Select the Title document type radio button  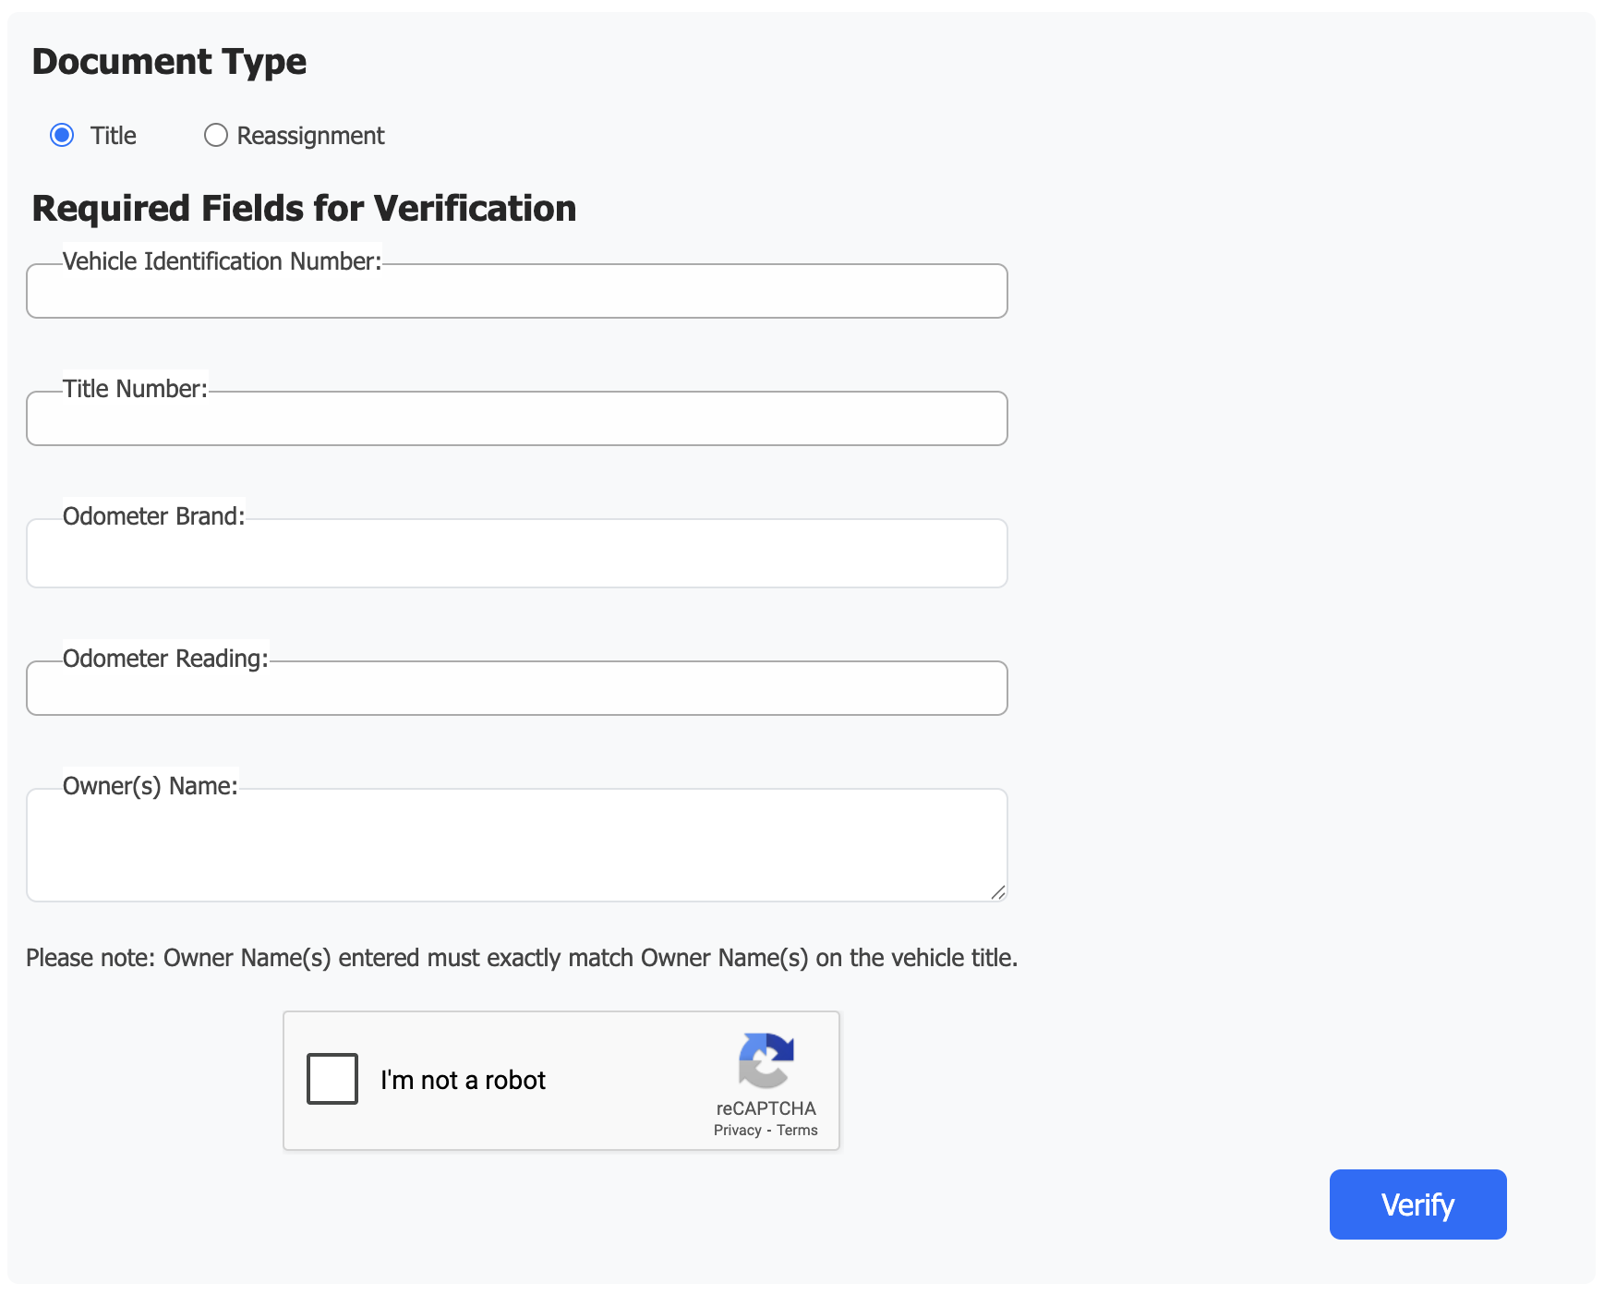pyautogui.click(x=62, y=135)
